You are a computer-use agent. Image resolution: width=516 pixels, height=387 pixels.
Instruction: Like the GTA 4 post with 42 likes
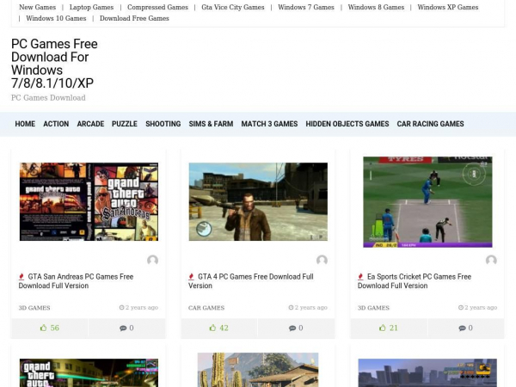pyautogui.click(x=218, y=328)
